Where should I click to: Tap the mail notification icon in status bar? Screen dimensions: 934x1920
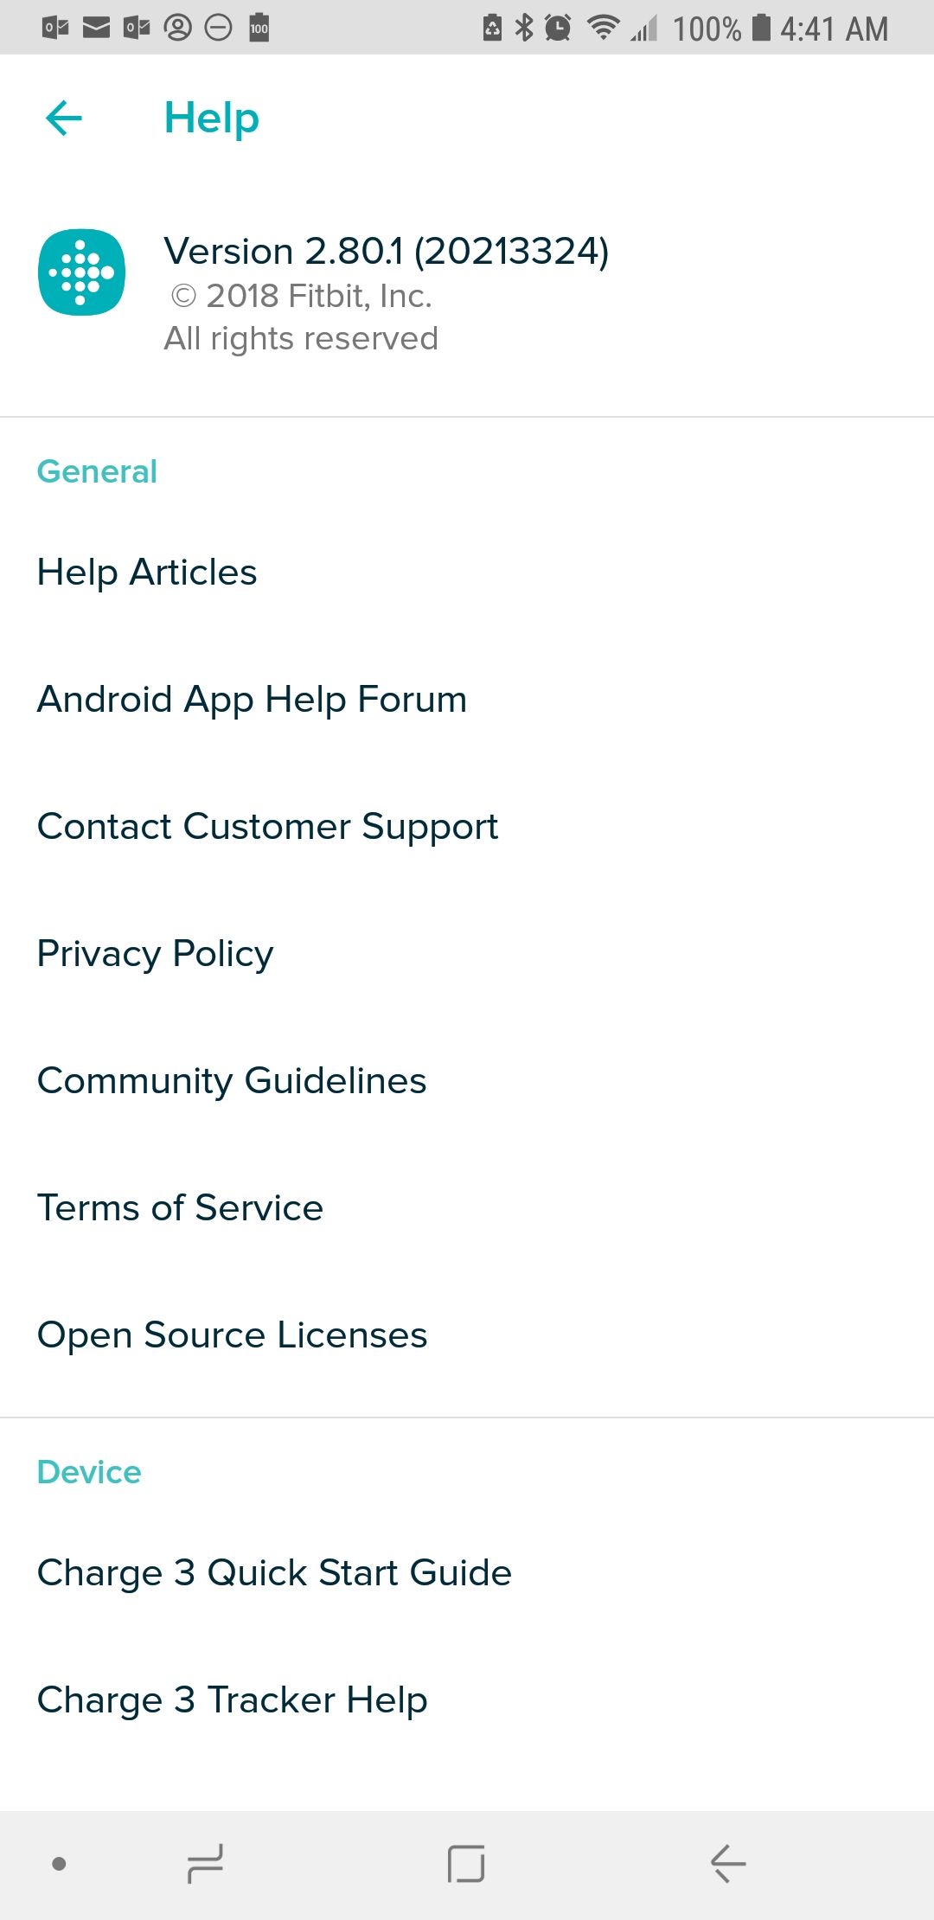coord(96,28)
